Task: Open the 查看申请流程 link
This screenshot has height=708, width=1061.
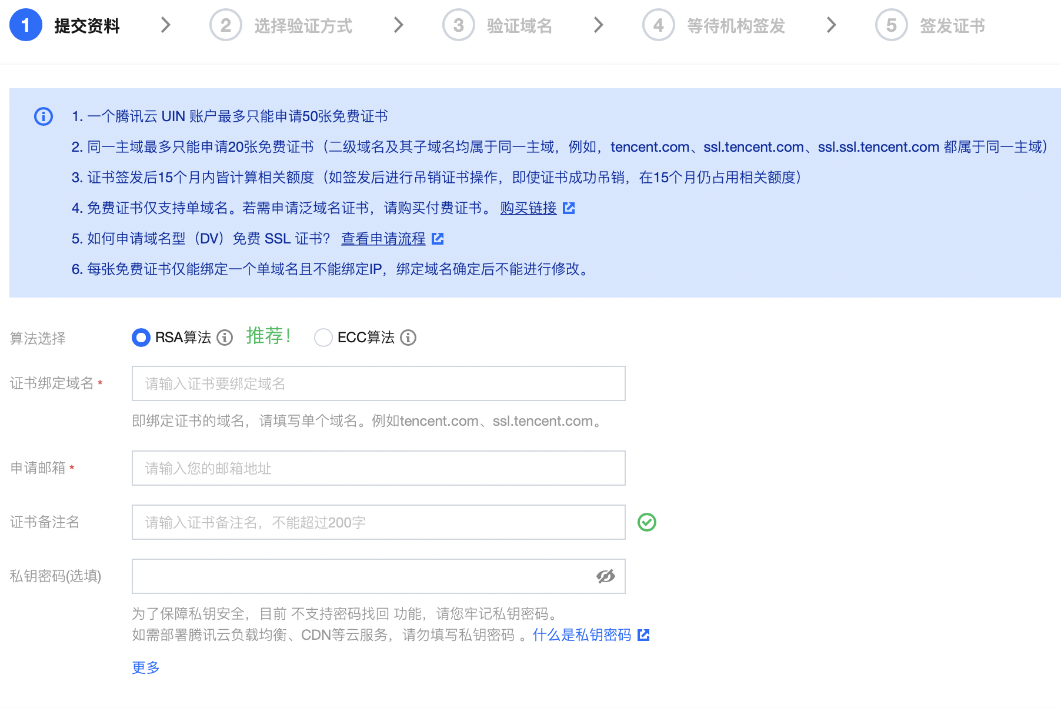Action: [x=383, y=239]
